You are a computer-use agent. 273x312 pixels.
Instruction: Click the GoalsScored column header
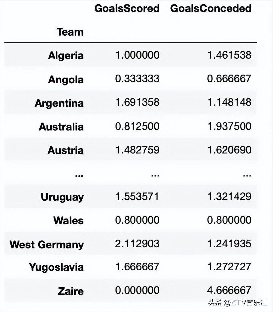click(127, 8)
